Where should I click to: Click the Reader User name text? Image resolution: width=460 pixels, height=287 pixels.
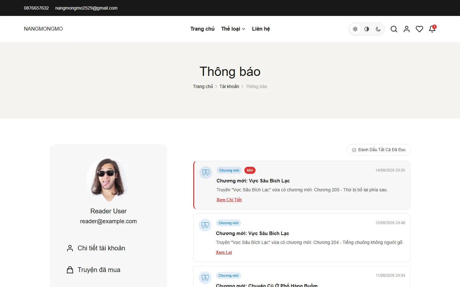(x=108, y=211)
